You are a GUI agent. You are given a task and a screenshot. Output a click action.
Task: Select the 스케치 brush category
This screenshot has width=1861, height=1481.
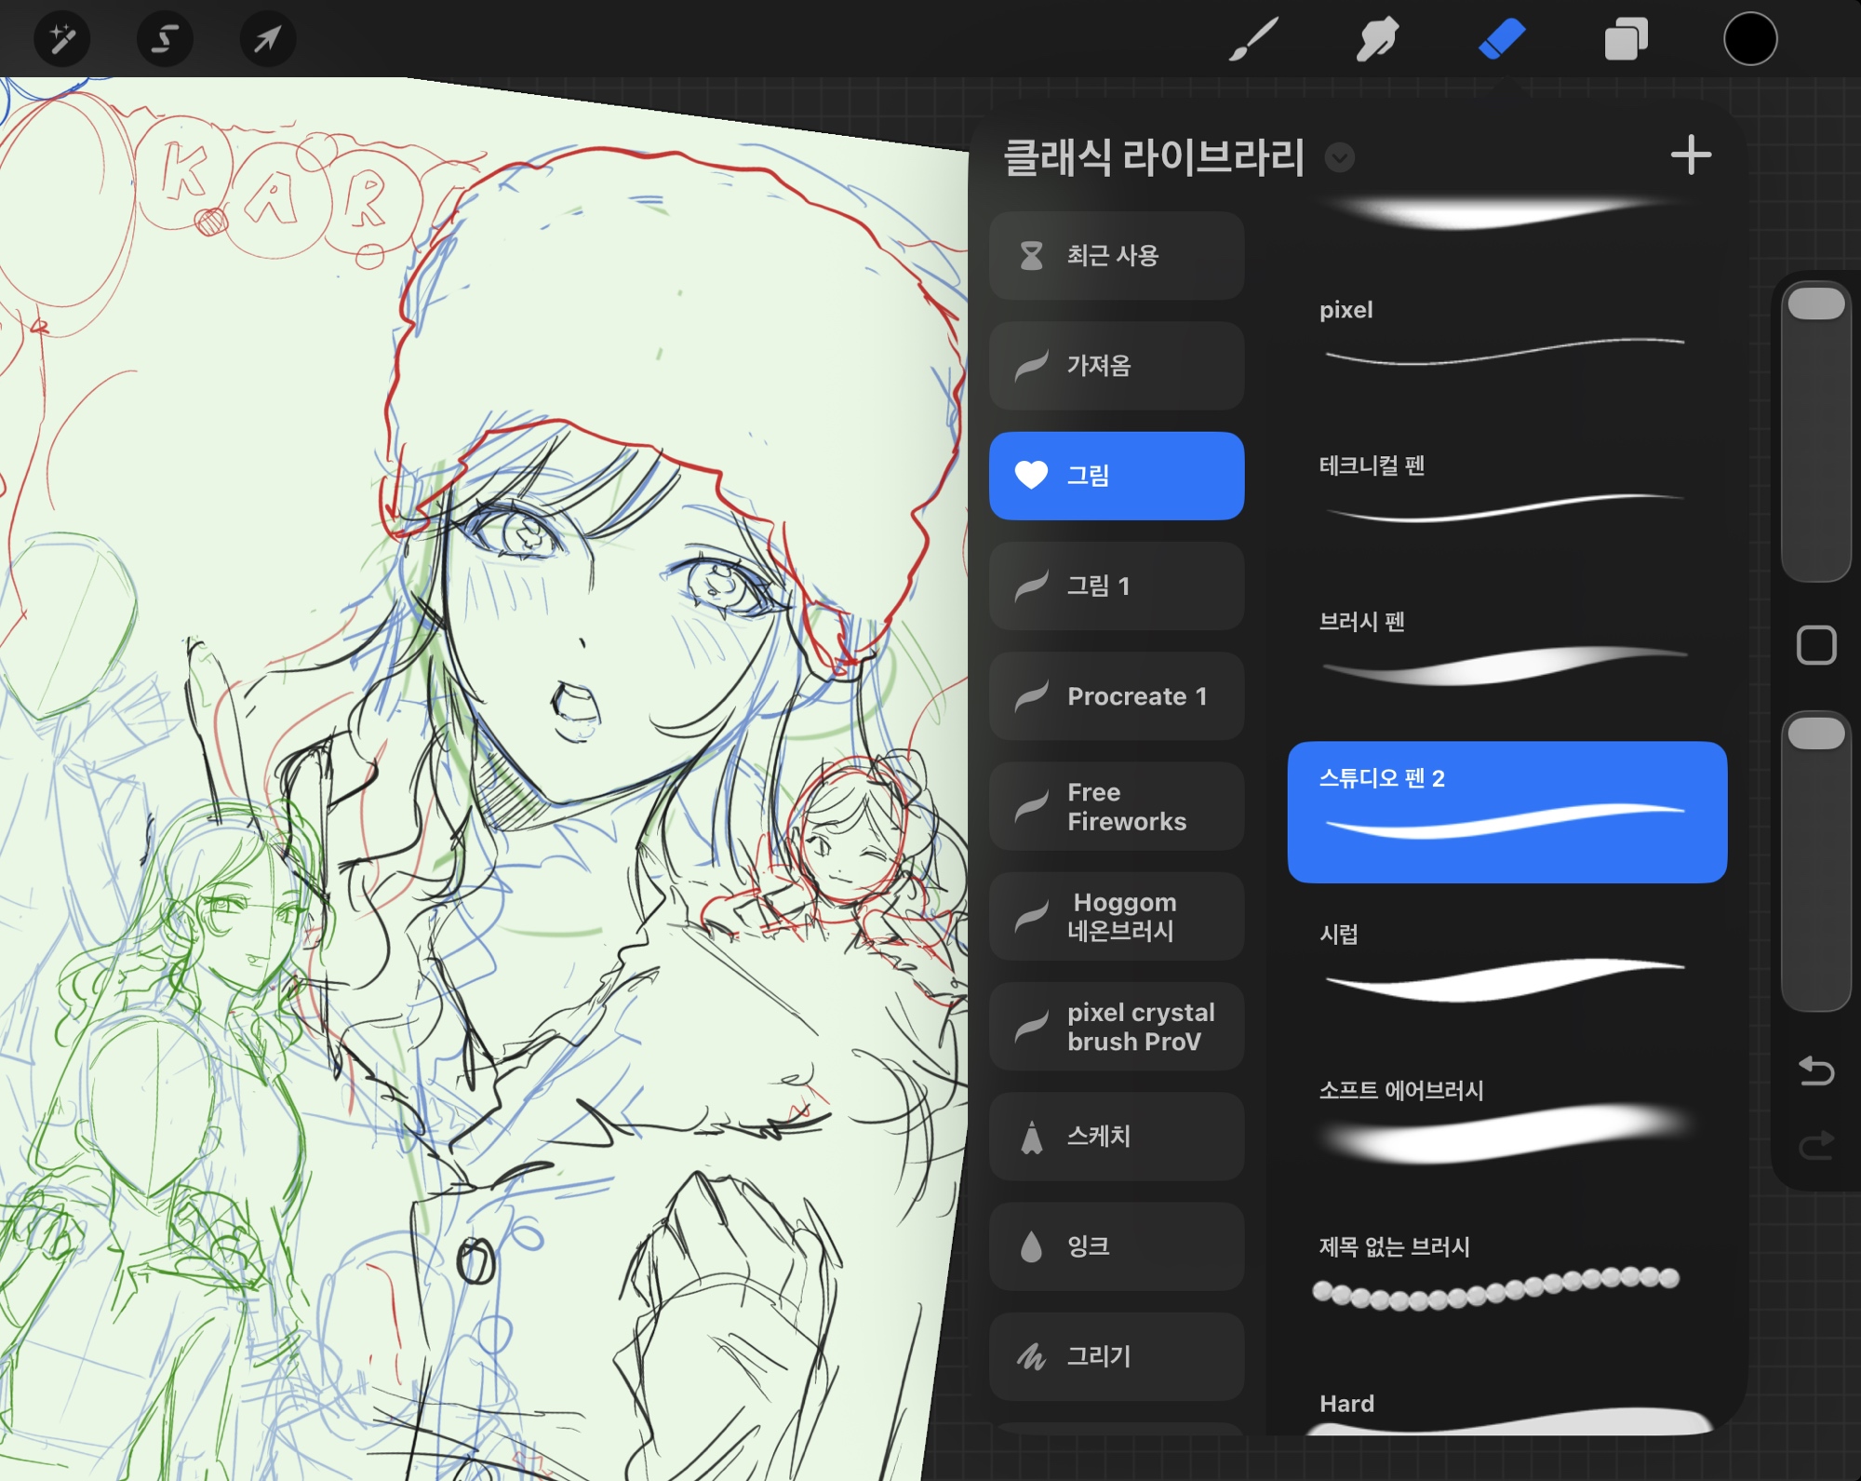coord(1116,1136)
